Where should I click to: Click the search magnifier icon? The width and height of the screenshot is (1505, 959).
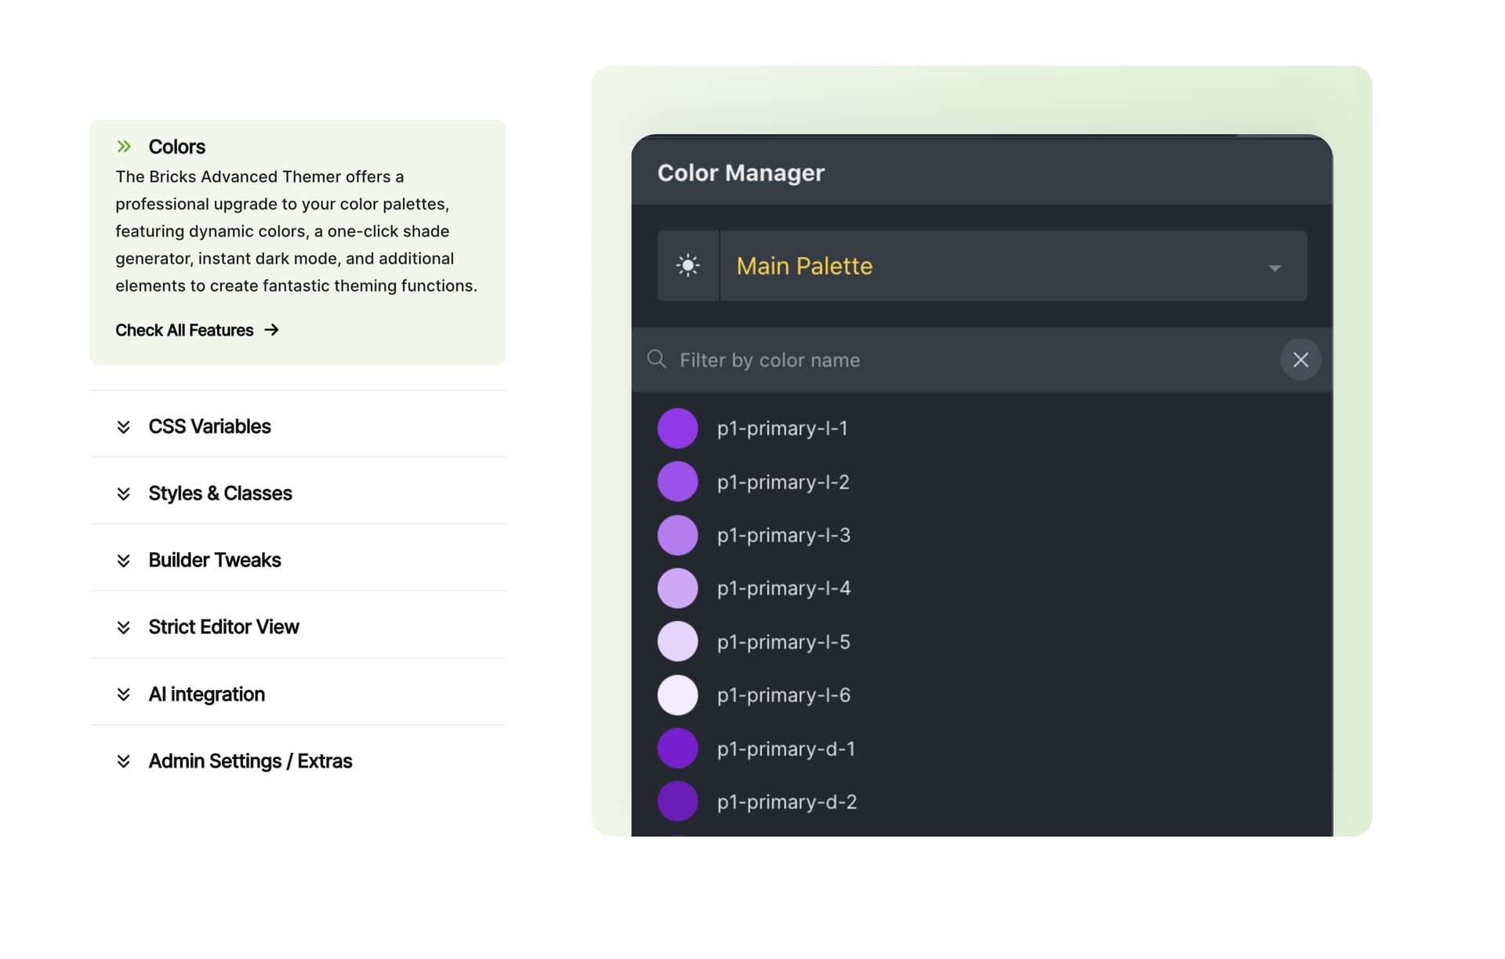pos(656,359)
